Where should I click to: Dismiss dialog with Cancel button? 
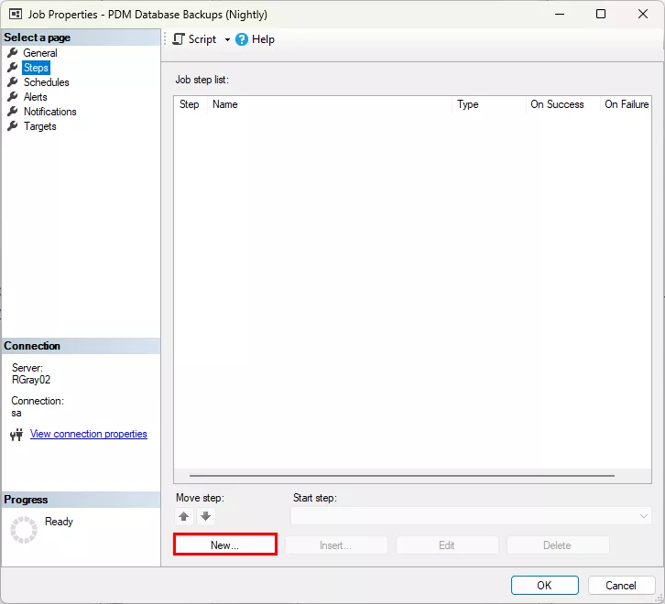pyautogui.click(x=621, y=586)
